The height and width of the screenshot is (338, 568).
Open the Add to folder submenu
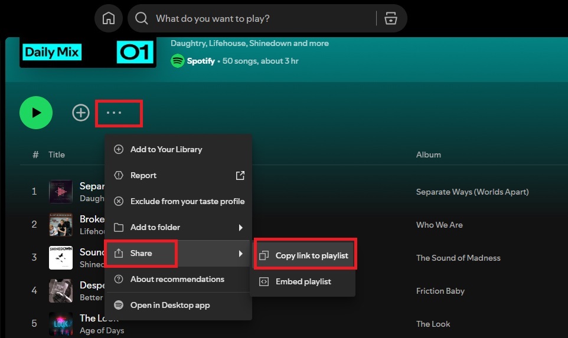(178, 227)
